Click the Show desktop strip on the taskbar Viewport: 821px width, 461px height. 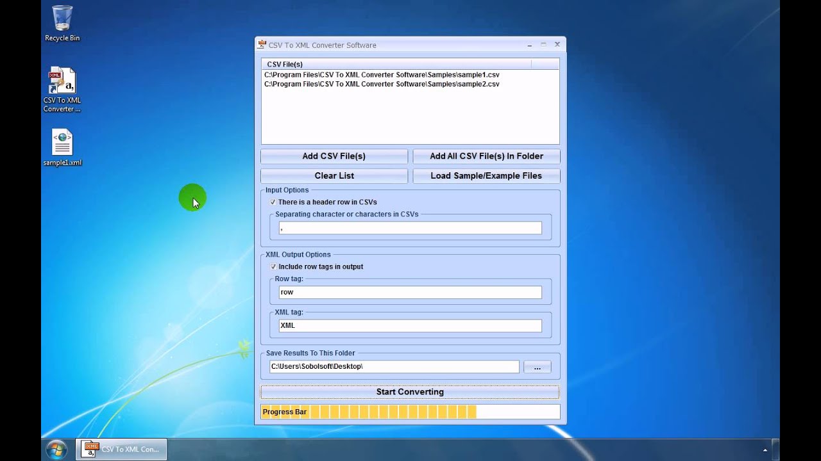pyautogui.click(x=776, y=449)
